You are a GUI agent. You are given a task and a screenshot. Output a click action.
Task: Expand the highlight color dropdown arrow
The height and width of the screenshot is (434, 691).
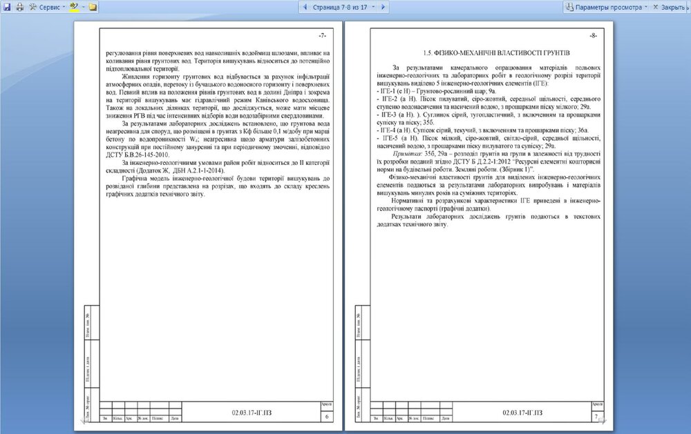(83, 7)
